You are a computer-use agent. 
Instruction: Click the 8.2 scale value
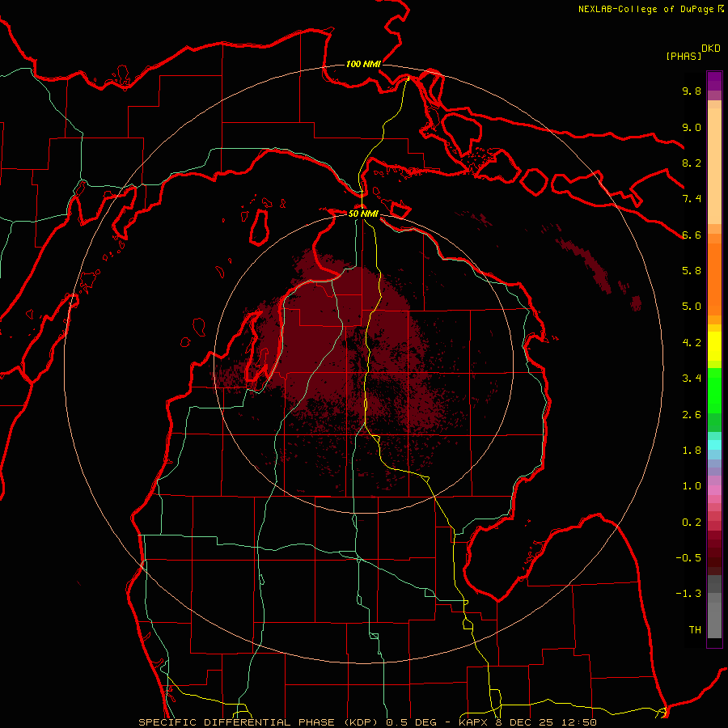point(692,163)
